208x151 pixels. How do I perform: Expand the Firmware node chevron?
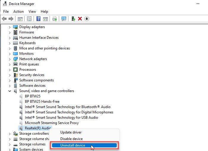point(10,33)
